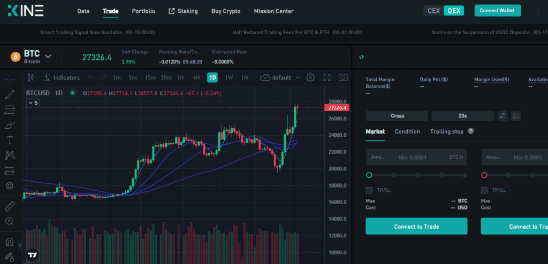Switch chart interval to 5m

click(133, 77)
